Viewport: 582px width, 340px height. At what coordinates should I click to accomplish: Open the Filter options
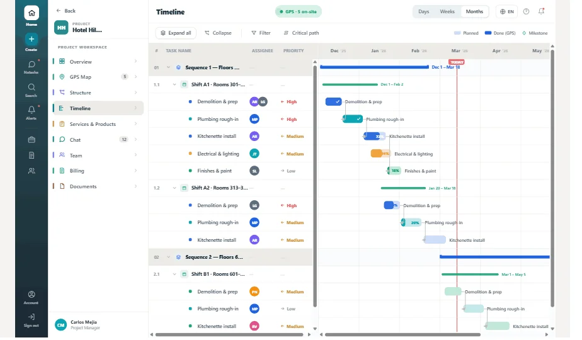click(x=261, y=33)
